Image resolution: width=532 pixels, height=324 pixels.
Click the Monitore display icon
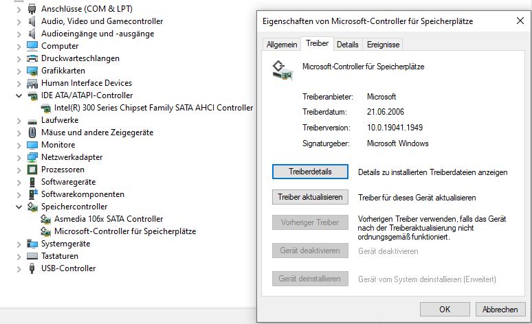coord(32,145)
